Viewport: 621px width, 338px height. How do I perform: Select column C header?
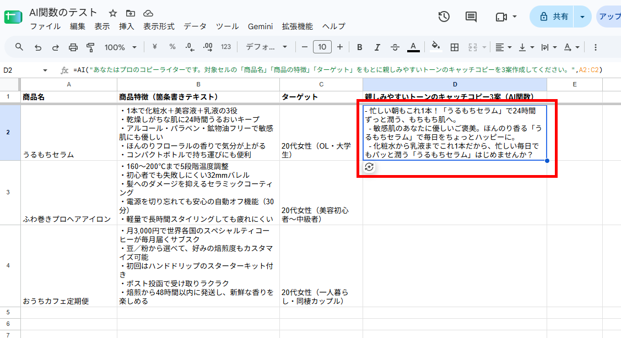click(x=321, y=84)
